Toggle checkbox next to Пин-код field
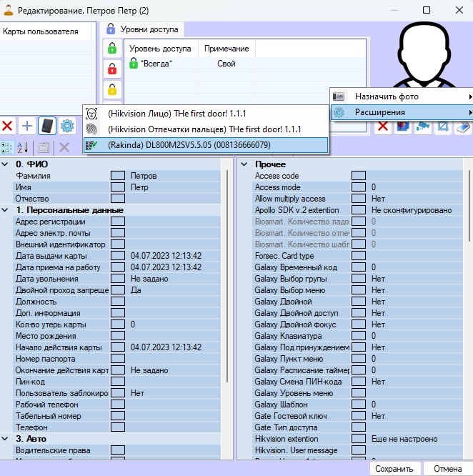Screen dimensions: 473x476 coord(117,382)
